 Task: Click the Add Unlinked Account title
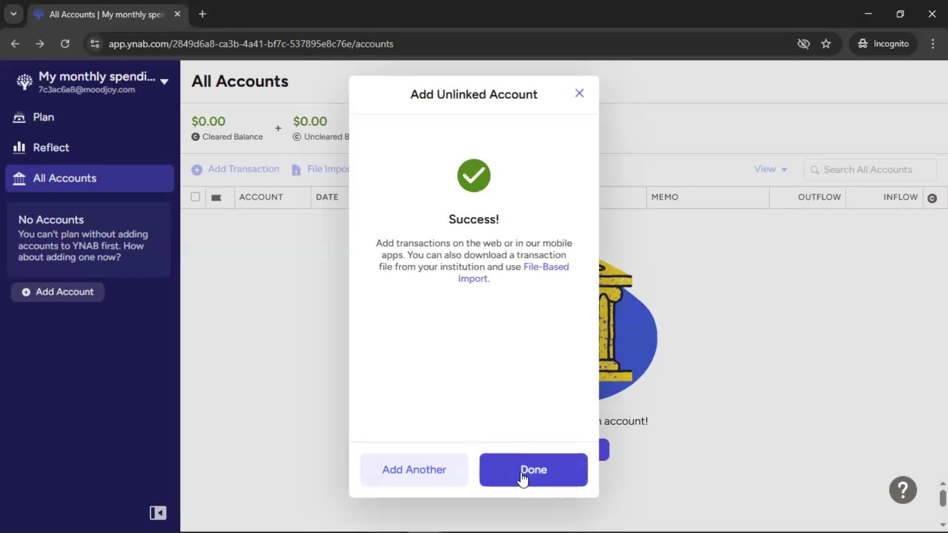(x=474, y=94)
